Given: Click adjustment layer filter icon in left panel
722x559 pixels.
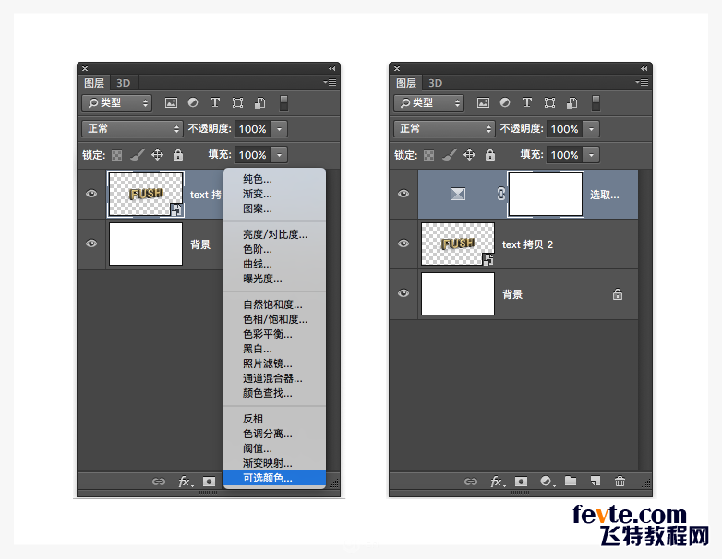Looking at the screenshot, I should [193, 102].
